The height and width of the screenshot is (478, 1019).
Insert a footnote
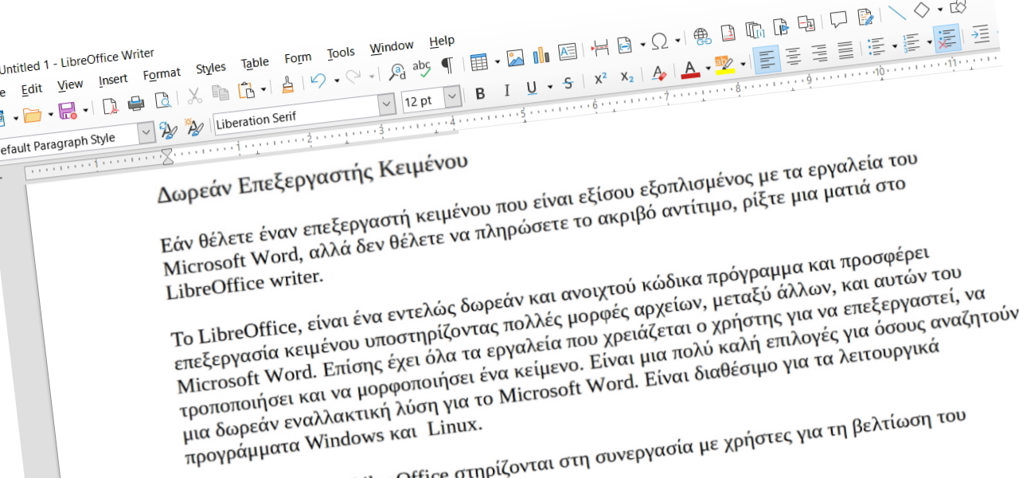(x=728, y=33)
